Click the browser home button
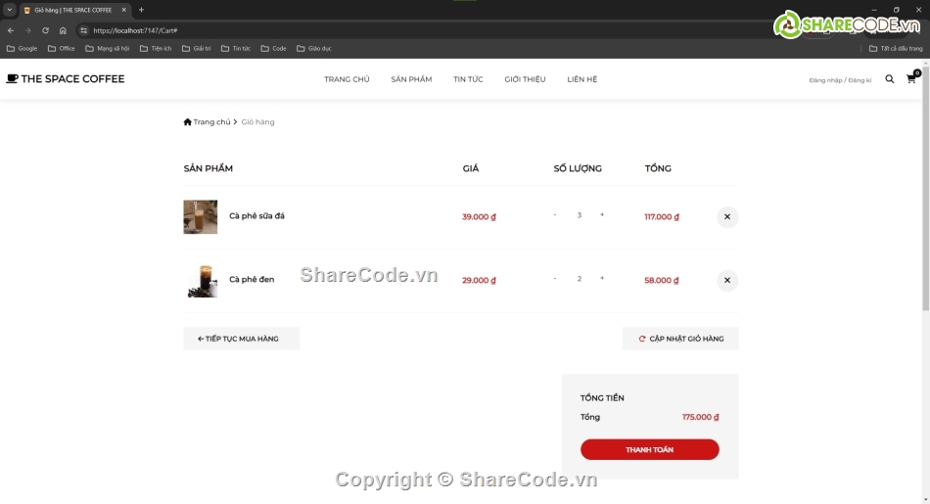The height and width of the screenshot is (504, 930). pos(63,30)
